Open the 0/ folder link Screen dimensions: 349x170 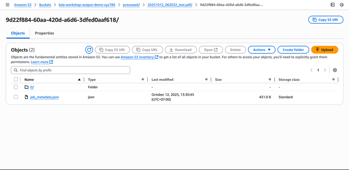click(x=32, y=87)
